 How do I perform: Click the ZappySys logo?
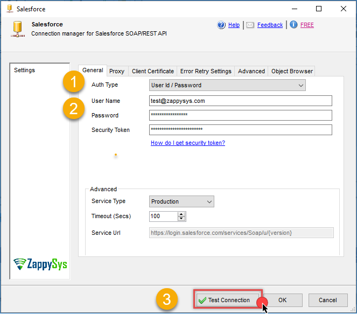pyautogui.click(x=40, y=264)
